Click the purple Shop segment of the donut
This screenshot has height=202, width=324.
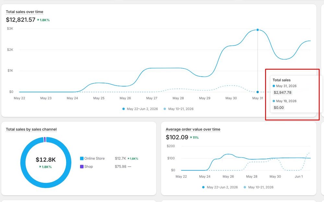[x=45, y=139]
